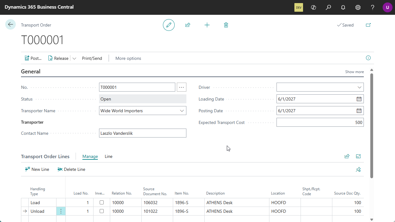Screen dimensions: 395x222
Task: Click Delete Line action
Action: coord(71,169)
